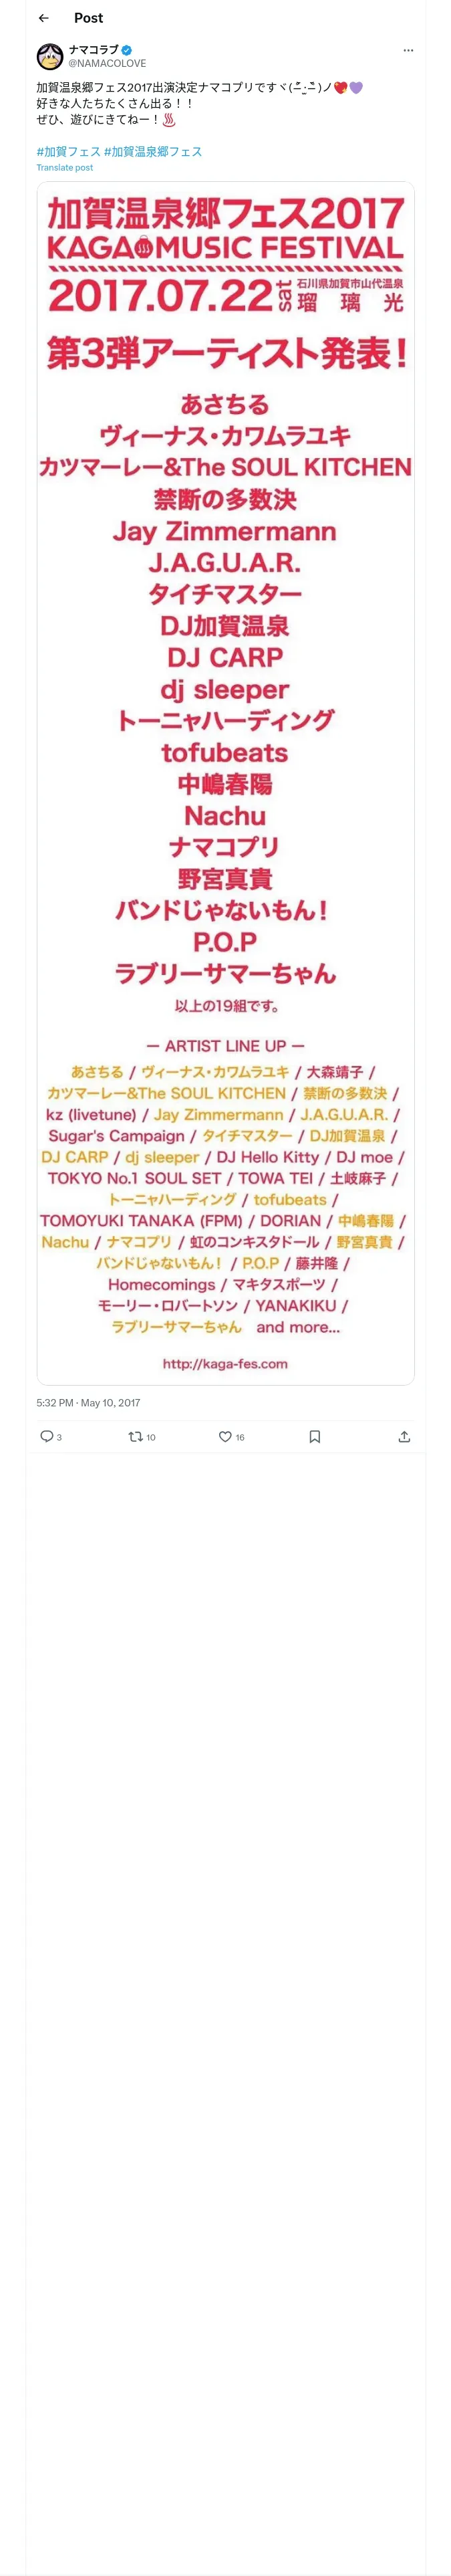
Task: Open the ナマコラブ profile avatar
Action: 50,56
